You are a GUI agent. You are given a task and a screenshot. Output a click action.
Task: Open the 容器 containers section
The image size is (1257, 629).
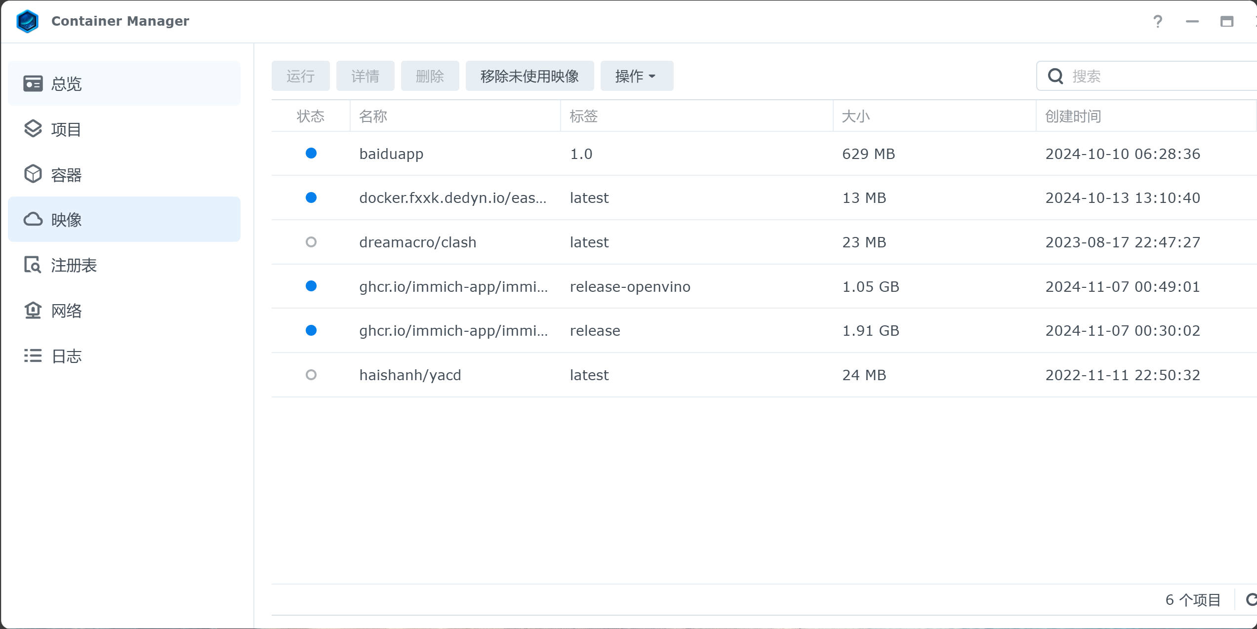pyautogui.click(x=66, y=174)
